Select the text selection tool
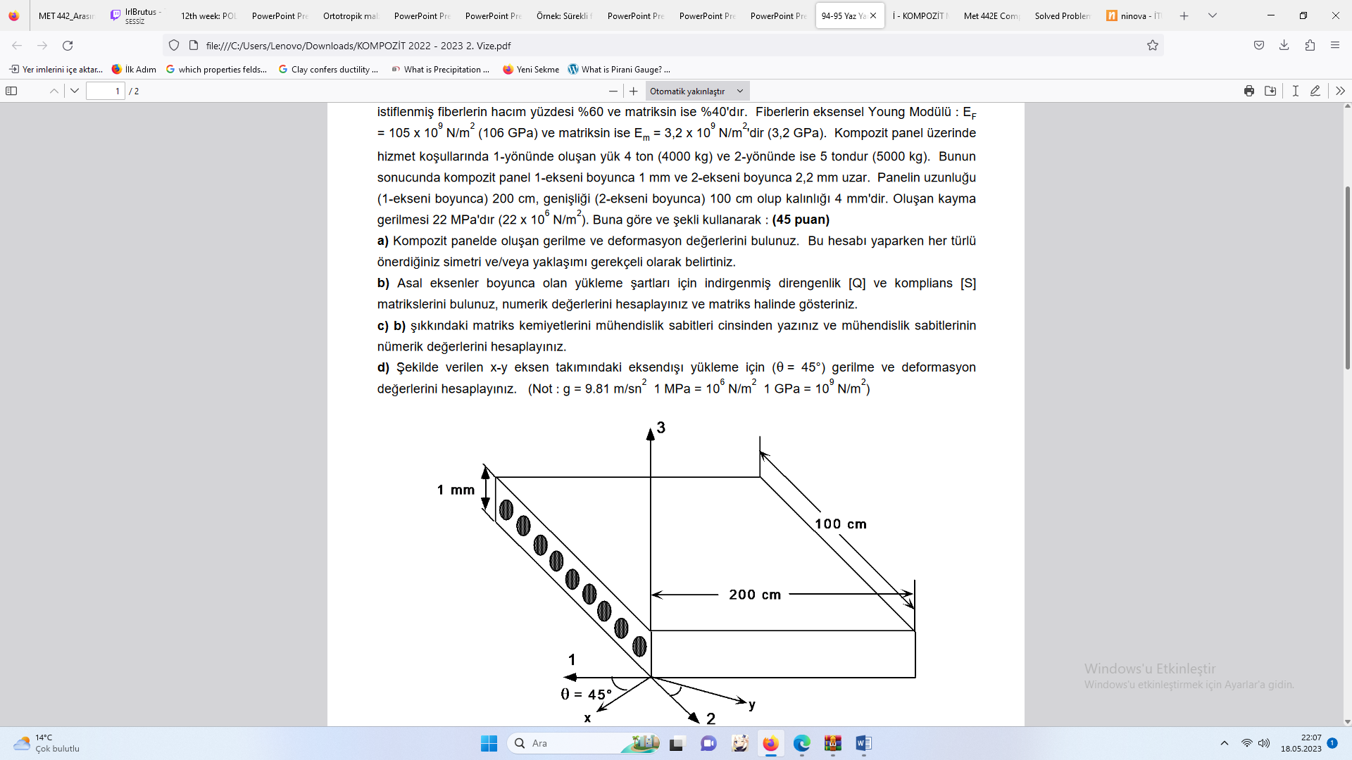This screenshot has width=1352, height=760. pos(1296,91)
